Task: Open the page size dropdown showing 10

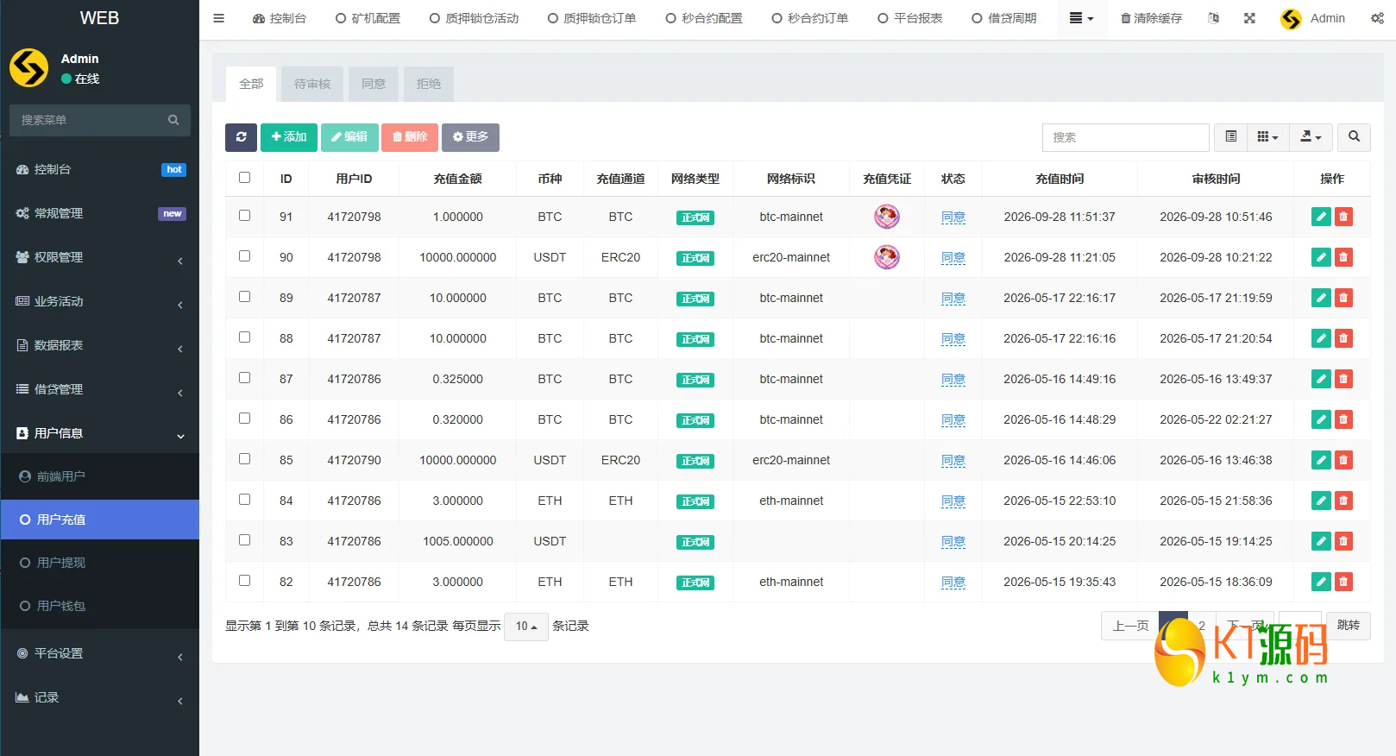Action: coord(526,627)
